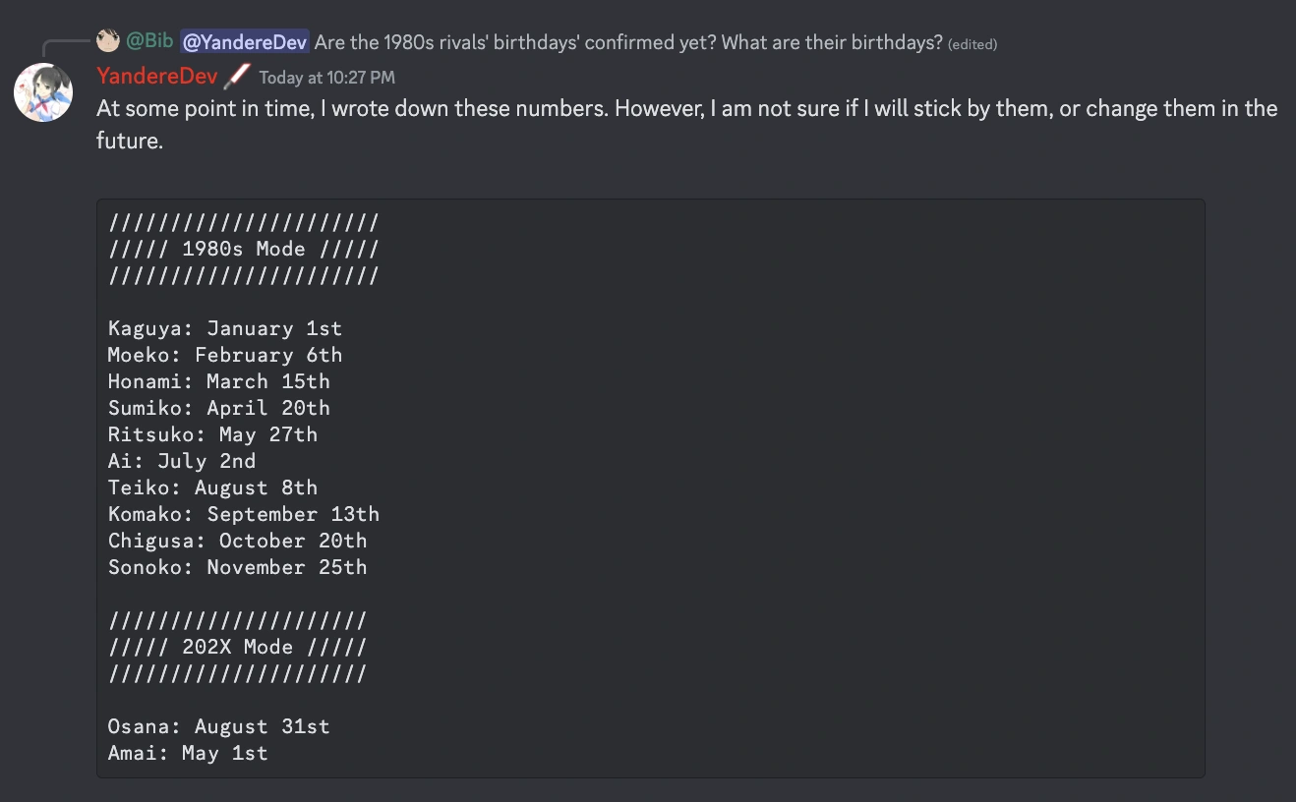This screenshot has height=802, width=1296.
Task: Click the "Sonoko: November 25th" line
Action: (237, 568)
